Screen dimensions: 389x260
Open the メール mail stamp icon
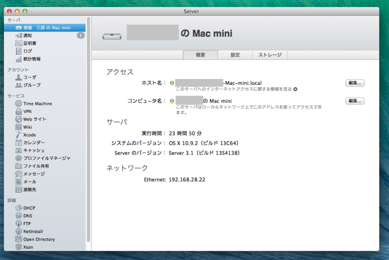18,182
